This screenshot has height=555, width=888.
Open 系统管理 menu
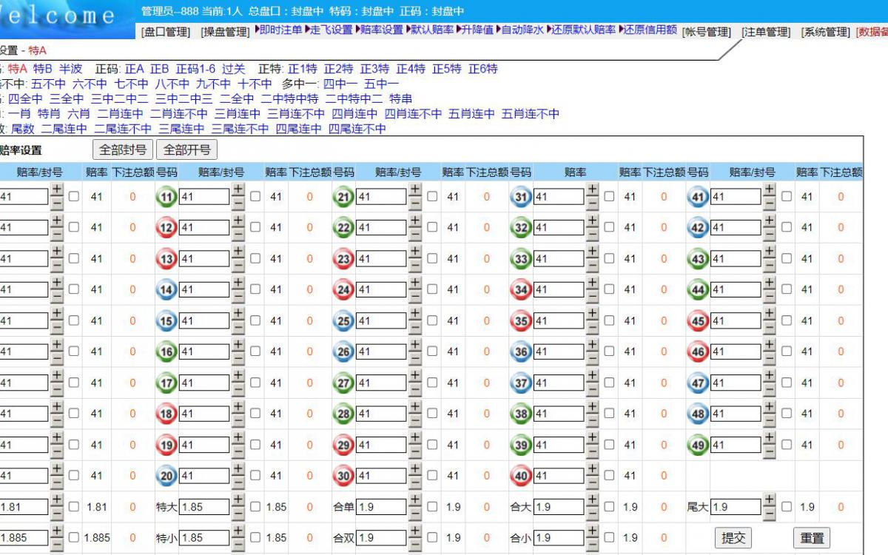tap(825, 32)
